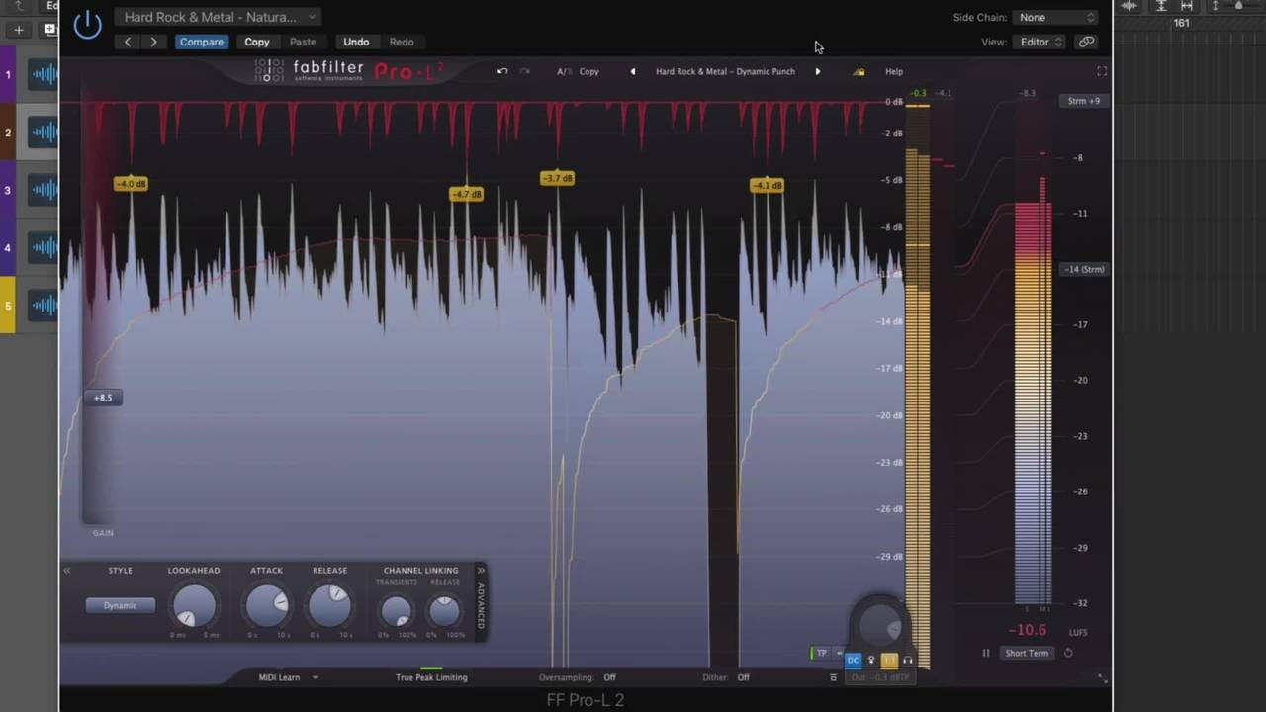This screenshot has width=1266, height=712.
Task: Open Side Chain dropdown
Action: (1056, 17)
